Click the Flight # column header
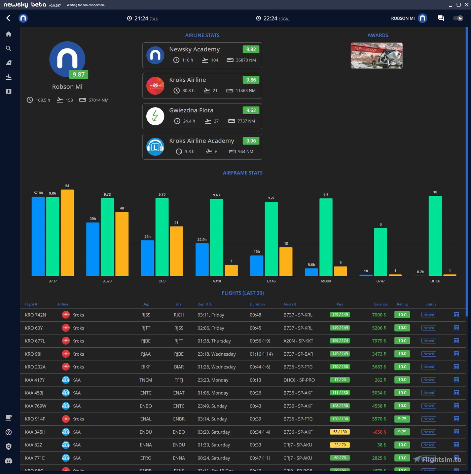Image resolution: width=471 pixels, height=474 pixels. click(x=31, y=304)
